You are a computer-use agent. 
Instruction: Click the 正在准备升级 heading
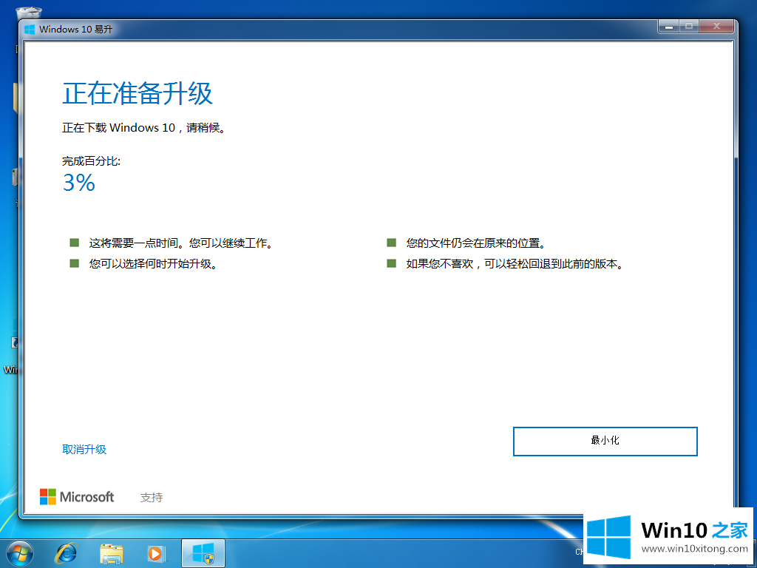[x=138, y=92]
